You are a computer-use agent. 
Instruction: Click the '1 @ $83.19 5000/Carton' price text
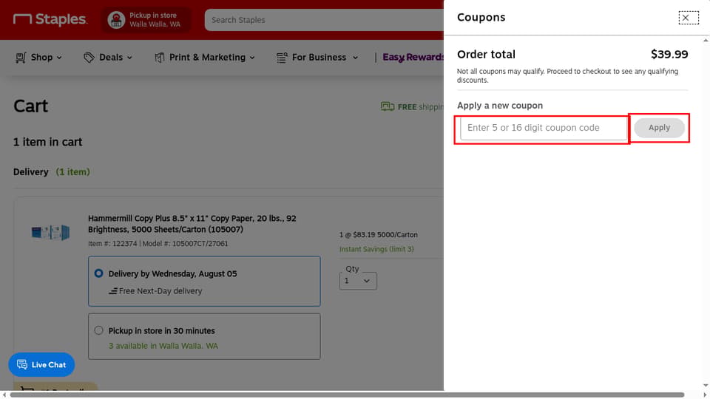pyautogui.click(x=379, y=235)
